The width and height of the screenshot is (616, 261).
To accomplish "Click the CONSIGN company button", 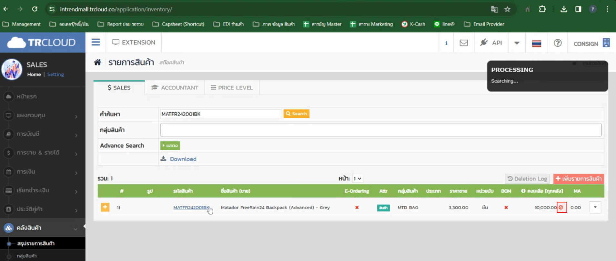I will [591, 43].
